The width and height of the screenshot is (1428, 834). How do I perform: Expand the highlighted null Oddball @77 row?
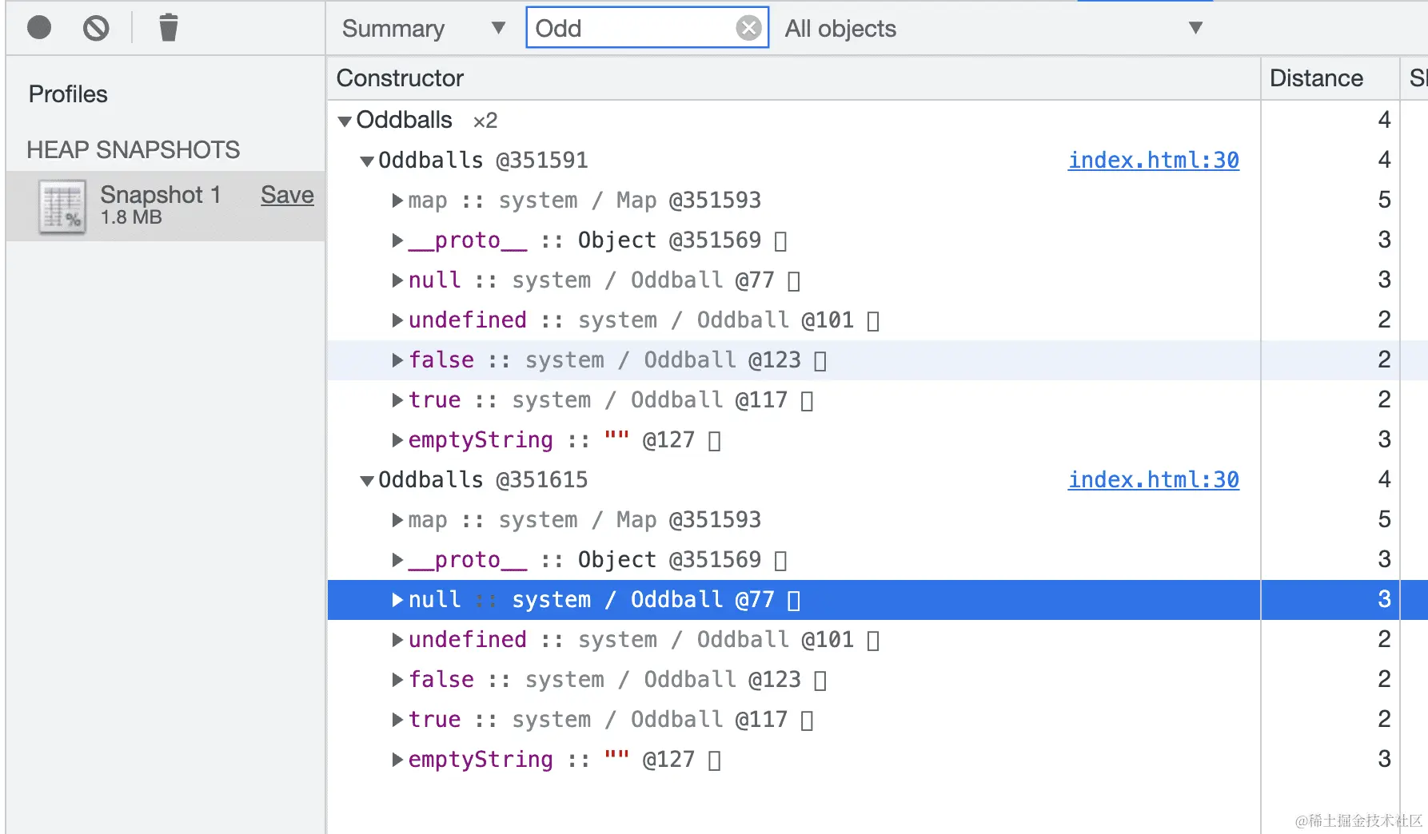tap(397, 600)
